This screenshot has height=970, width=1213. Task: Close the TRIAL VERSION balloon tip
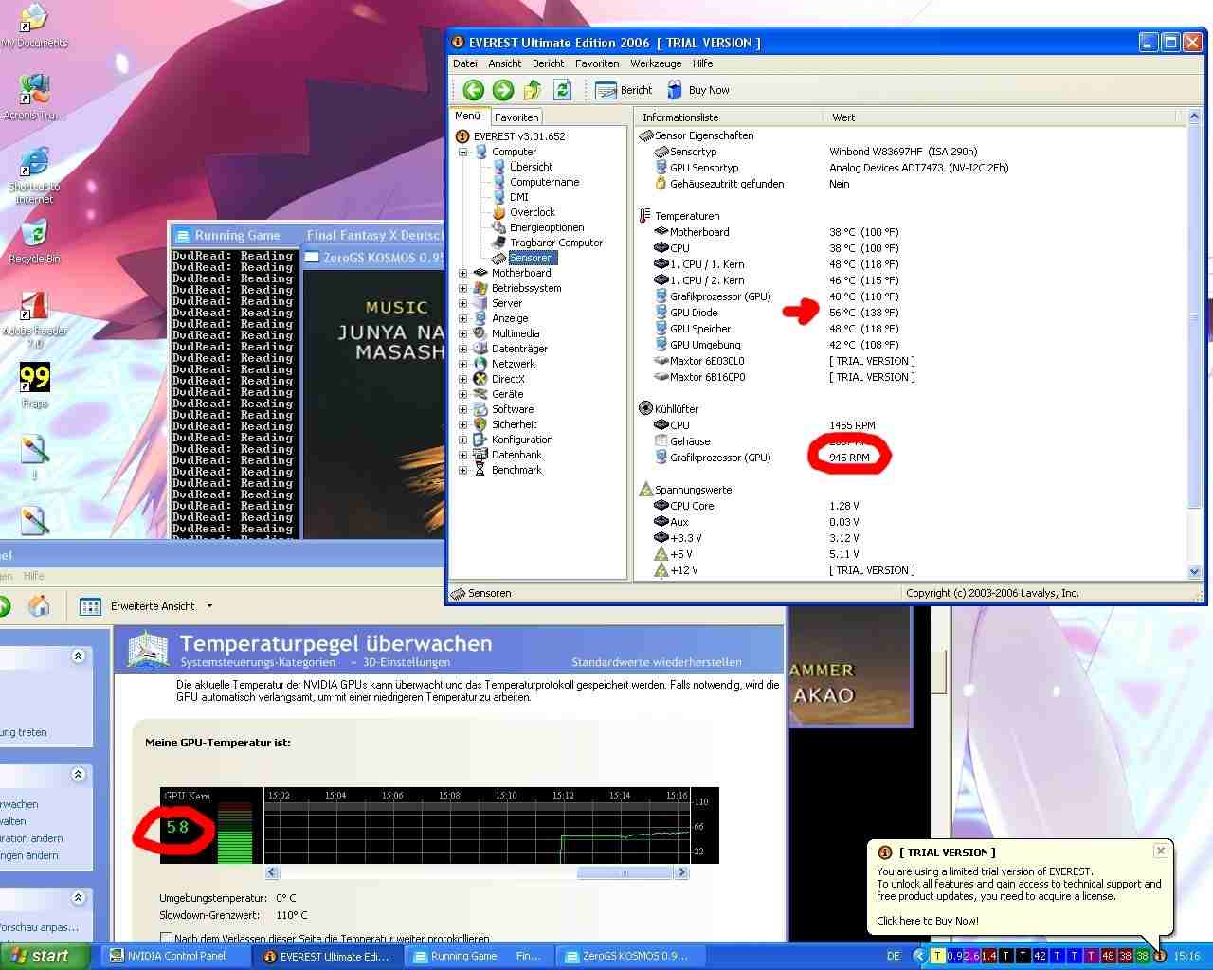[x=1160, y=851]
